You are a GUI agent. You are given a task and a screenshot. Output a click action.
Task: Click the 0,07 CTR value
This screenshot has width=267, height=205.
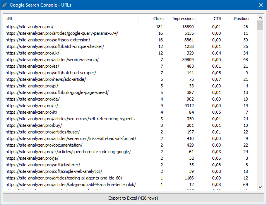pos(216,79)
